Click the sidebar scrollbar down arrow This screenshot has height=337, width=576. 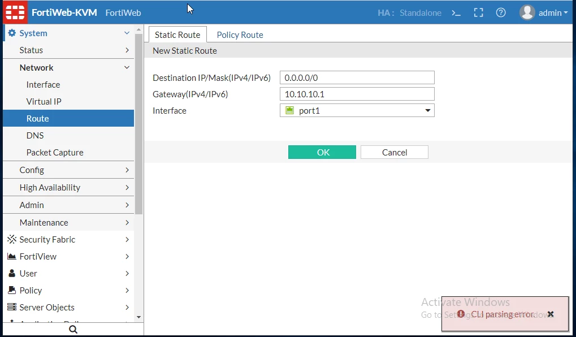click(x=138, y=317)
